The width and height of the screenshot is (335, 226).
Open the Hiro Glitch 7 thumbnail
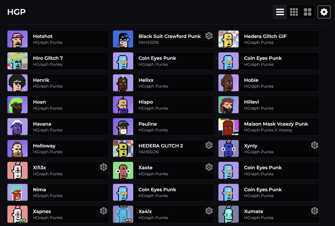pyautogui.click(x=18, y=61)
